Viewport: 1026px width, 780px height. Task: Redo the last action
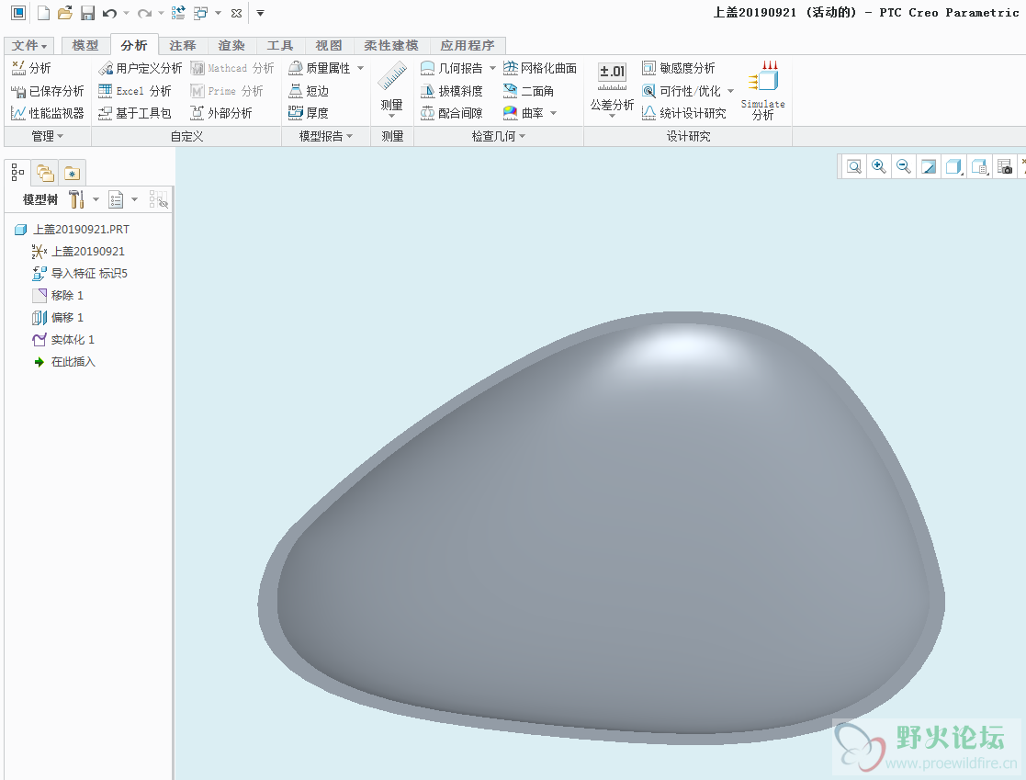point(144,13)
